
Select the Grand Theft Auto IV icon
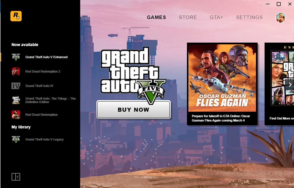point(16,86)
